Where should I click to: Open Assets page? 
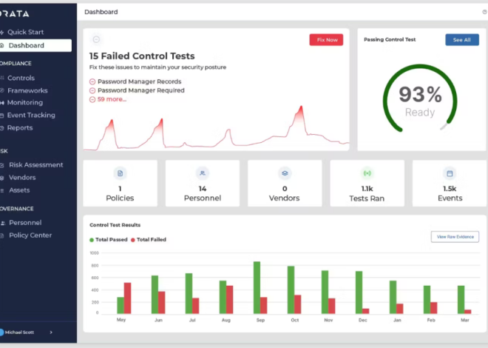[19, 190]
